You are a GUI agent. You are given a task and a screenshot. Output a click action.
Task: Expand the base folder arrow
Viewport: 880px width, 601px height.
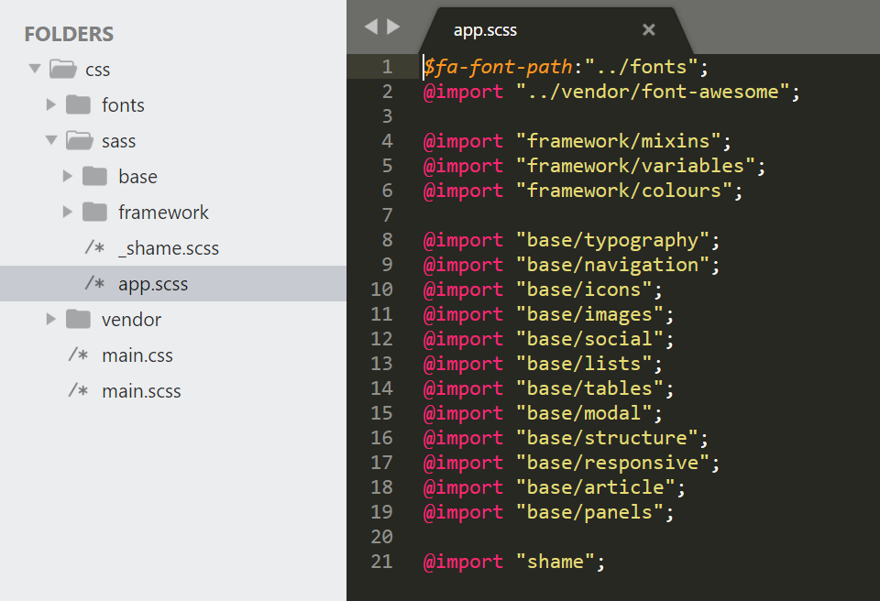click(x=67, y=176)
